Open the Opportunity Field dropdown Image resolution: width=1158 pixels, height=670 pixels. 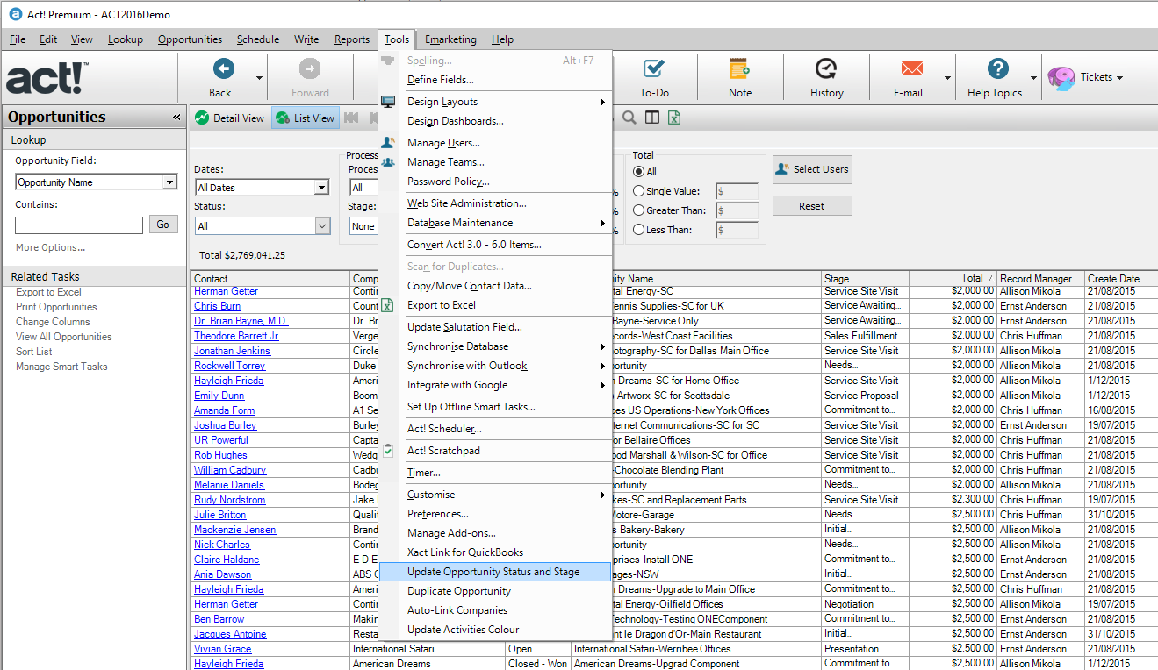(169, 182)
